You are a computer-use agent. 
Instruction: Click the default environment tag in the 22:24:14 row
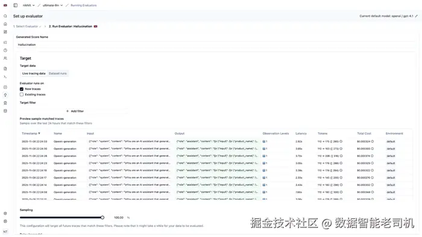(391, 185)
